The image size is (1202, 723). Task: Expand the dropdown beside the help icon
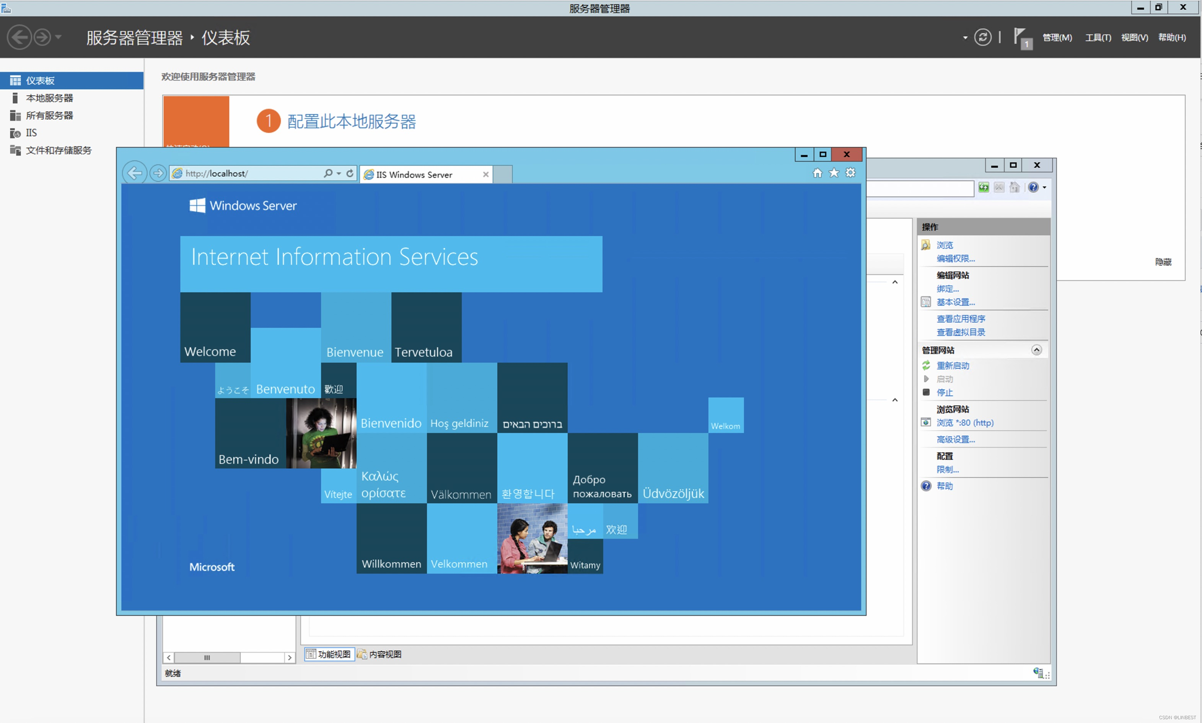pos(1044,187)
